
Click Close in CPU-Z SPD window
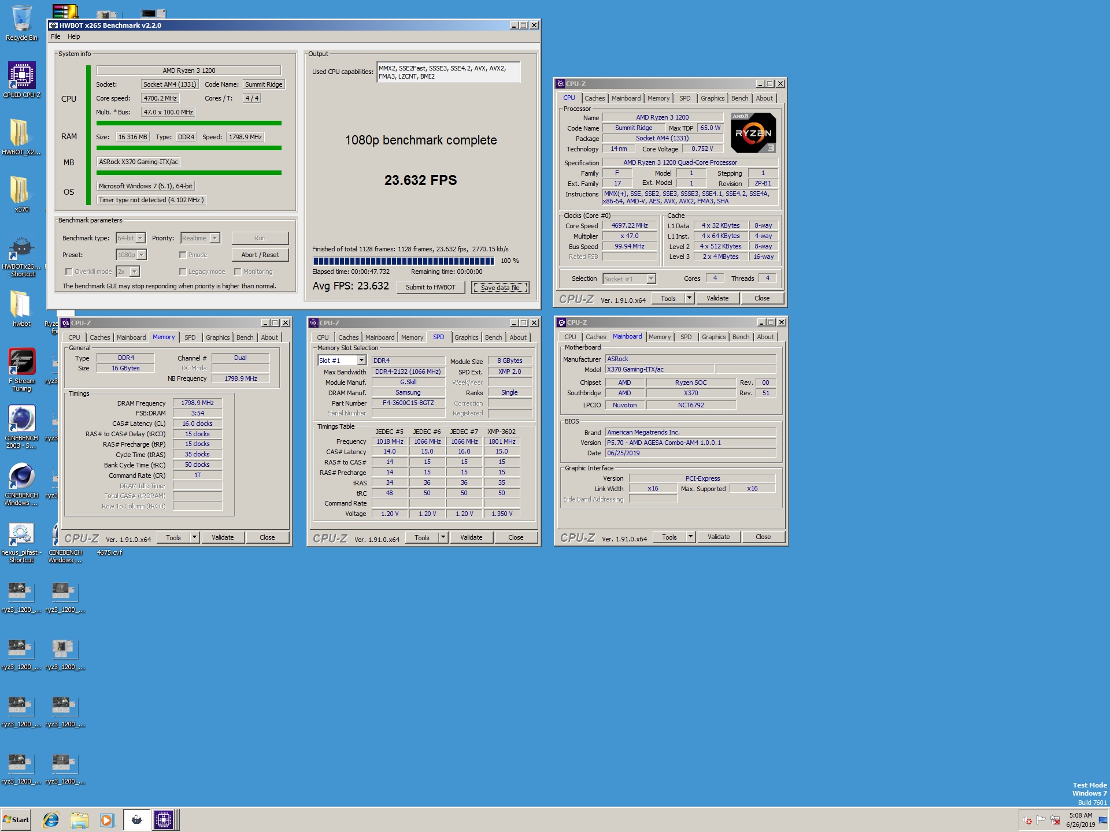point(516,537)
